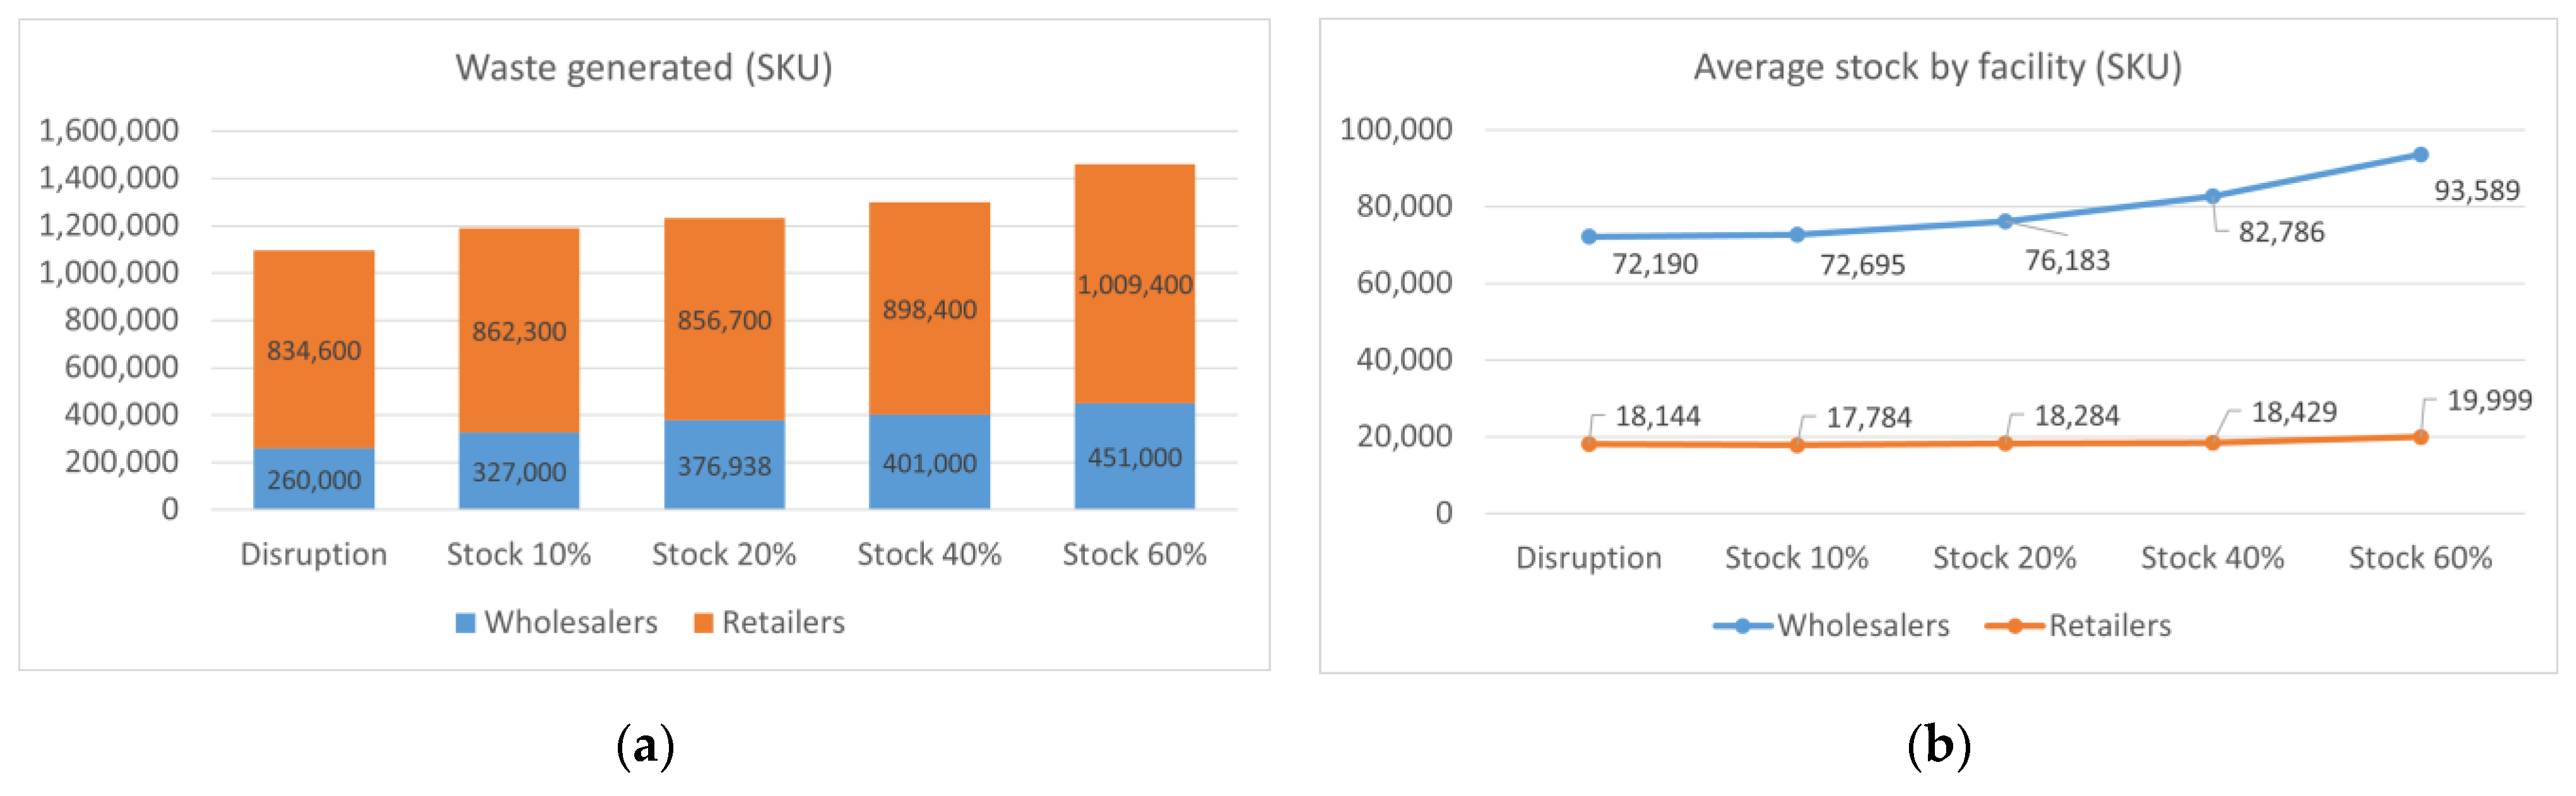Image resolution: width=2576 pixels, height=796 pixels.
Task: Click the Wholesalers data point labeled 72,190
Action: (x=1589, y=237)
